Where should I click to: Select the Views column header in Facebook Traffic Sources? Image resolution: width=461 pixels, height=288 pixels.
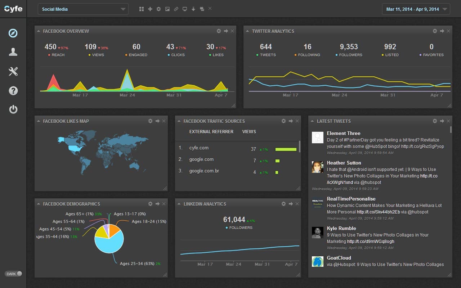pos(249,132)
